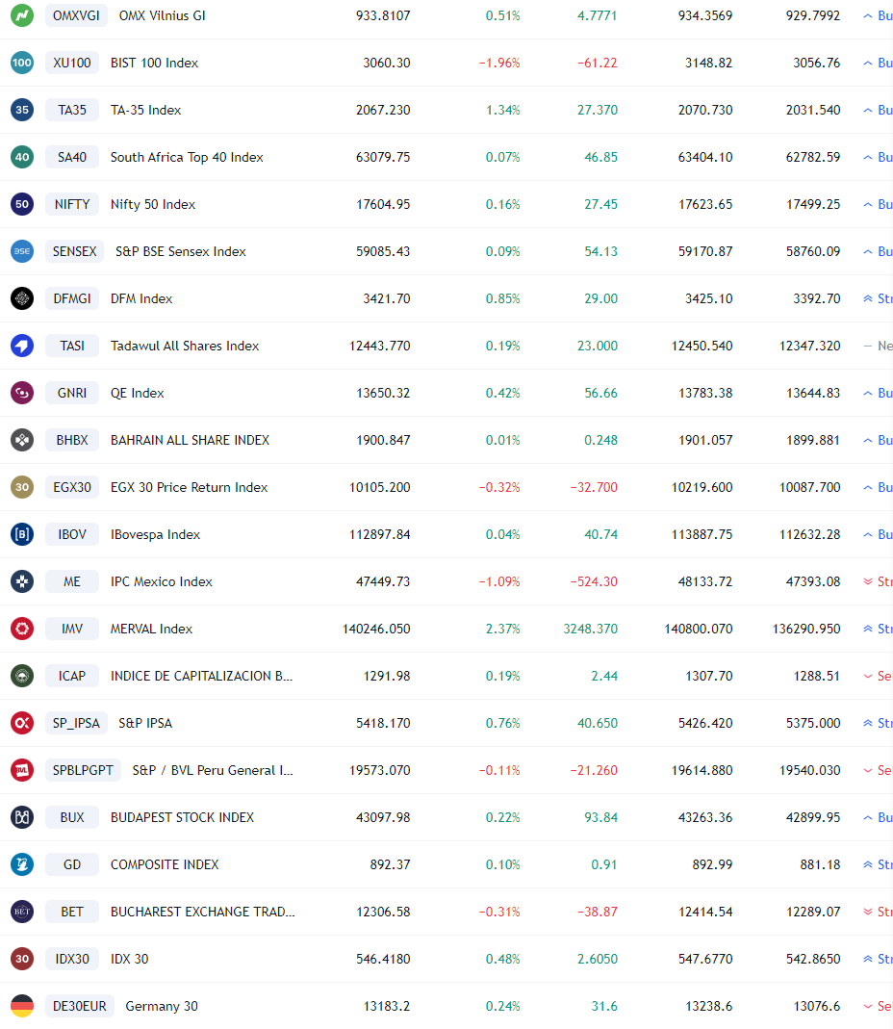Viewport: 893px width, 1029px height.
Task: Click the Germany 30 name
Action: point(162,1006)
